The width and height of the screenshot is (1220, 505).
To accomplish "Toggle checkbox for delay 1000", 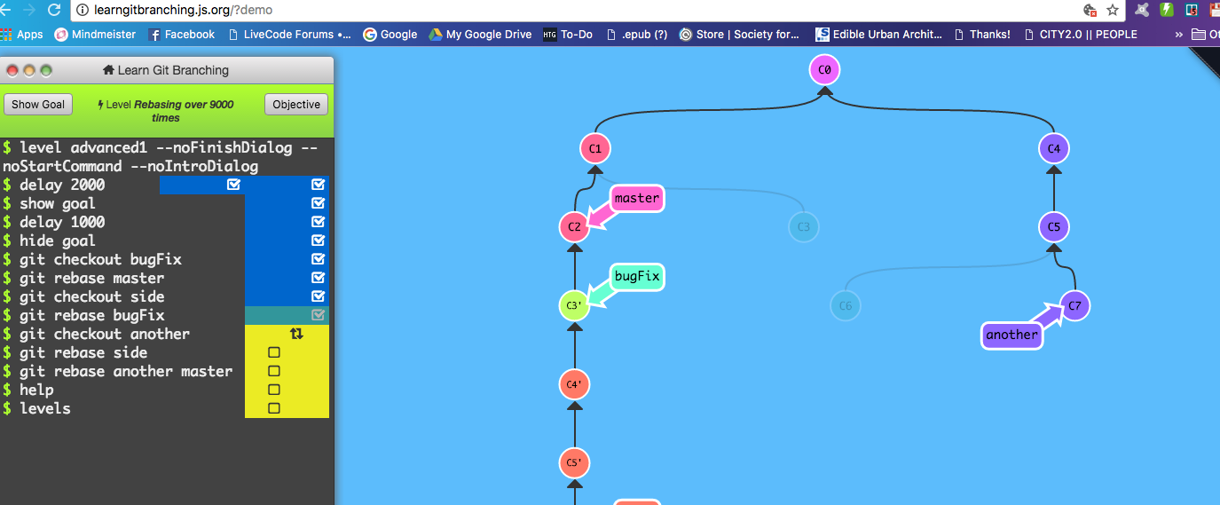I will click(x=319, y=222).
